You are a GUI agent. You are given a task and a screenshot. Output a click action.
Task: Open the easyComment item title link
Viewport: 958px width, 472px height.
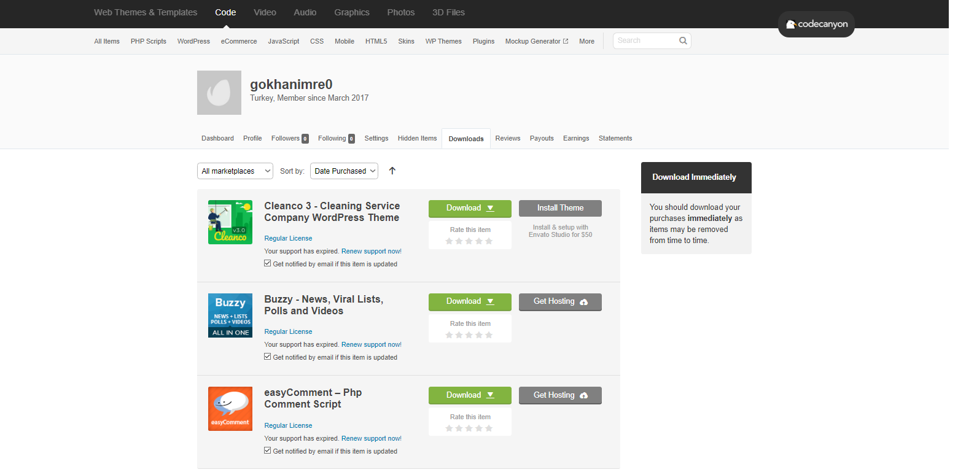(313, 398)
